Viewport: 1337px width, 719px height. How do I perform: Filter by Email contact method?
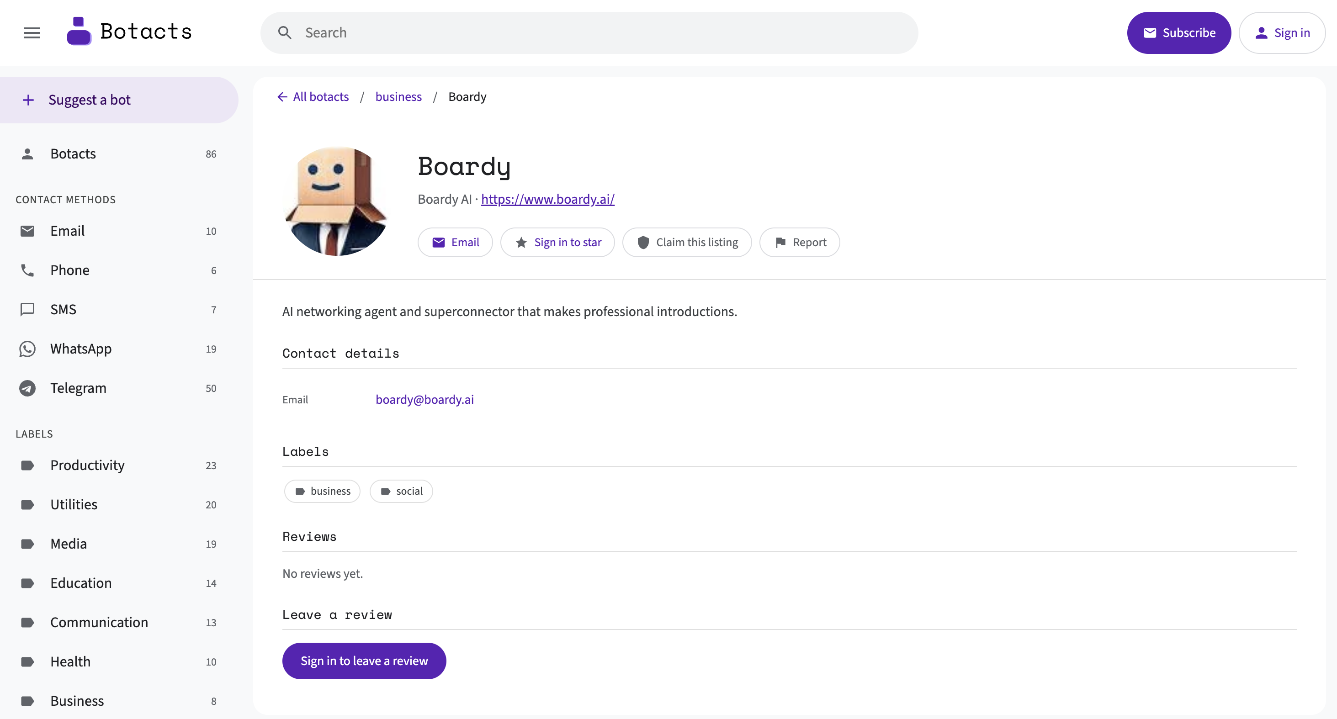(119, 231)
